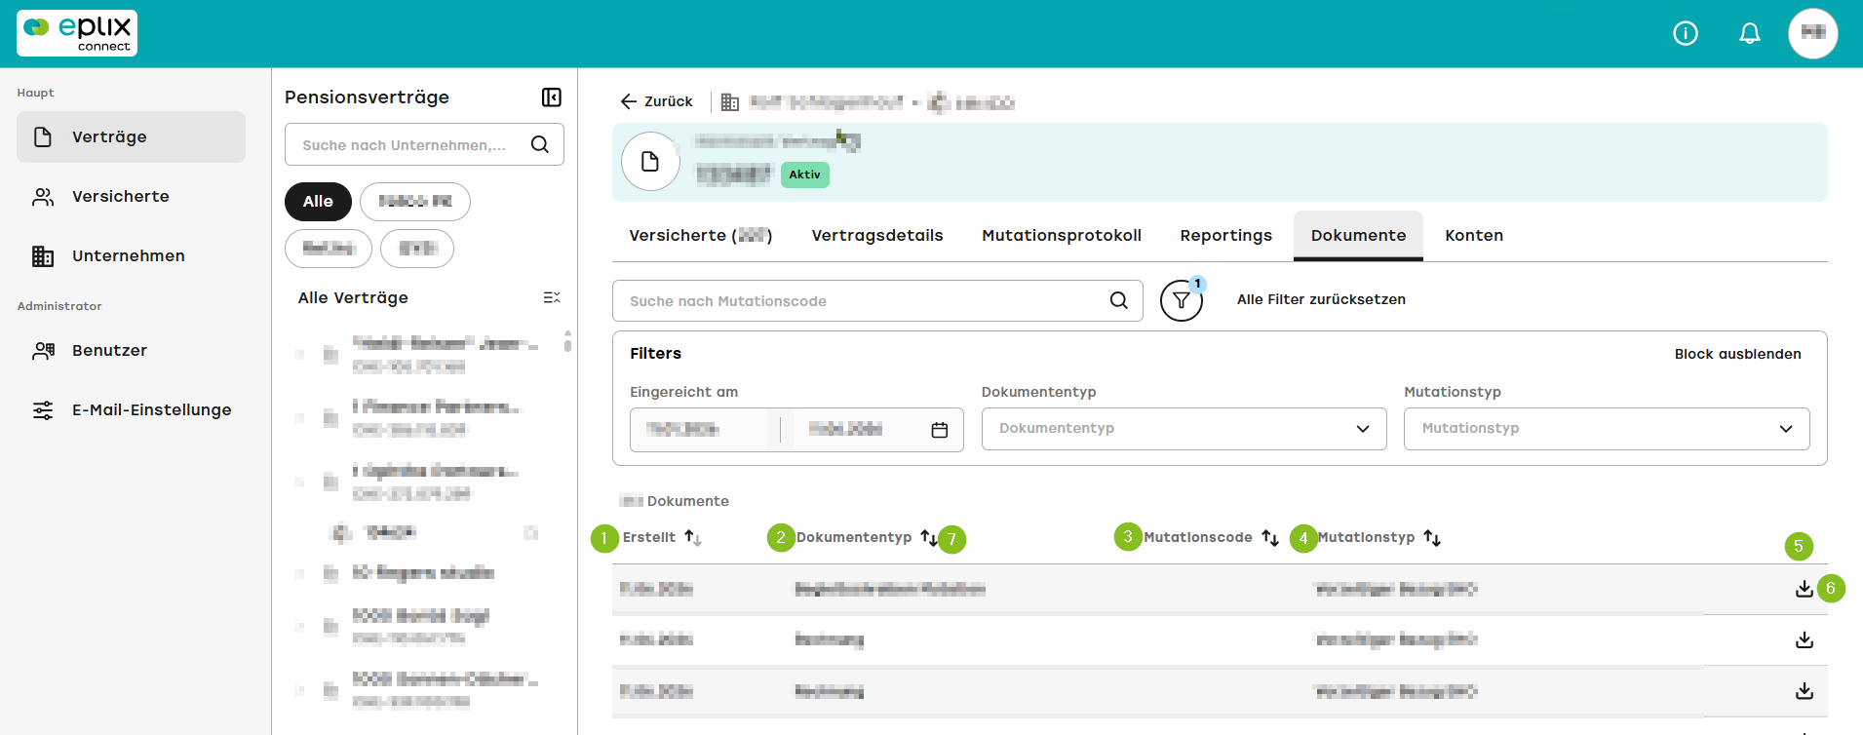Image resolution: width=1863 pixels, height=735 pixels.
Task: Open the Eingereicht am calendar picker
Action: coord(940,430)
